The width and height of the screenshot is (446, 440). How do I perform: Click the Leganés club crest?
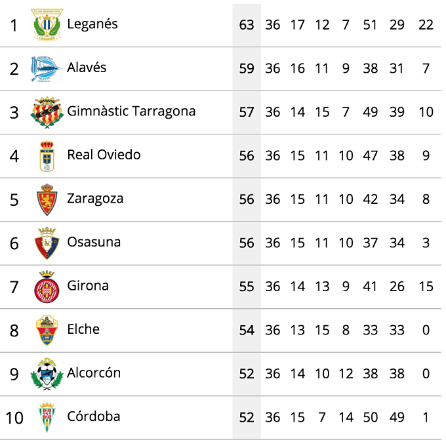pos(47,25)
